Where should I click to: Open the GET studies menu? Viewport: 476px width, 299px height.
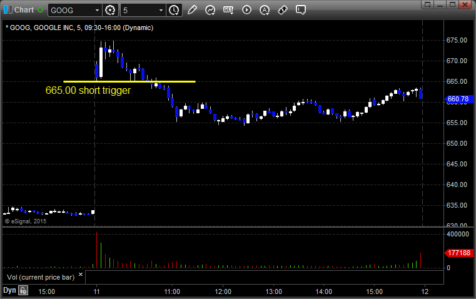point(228,10)
